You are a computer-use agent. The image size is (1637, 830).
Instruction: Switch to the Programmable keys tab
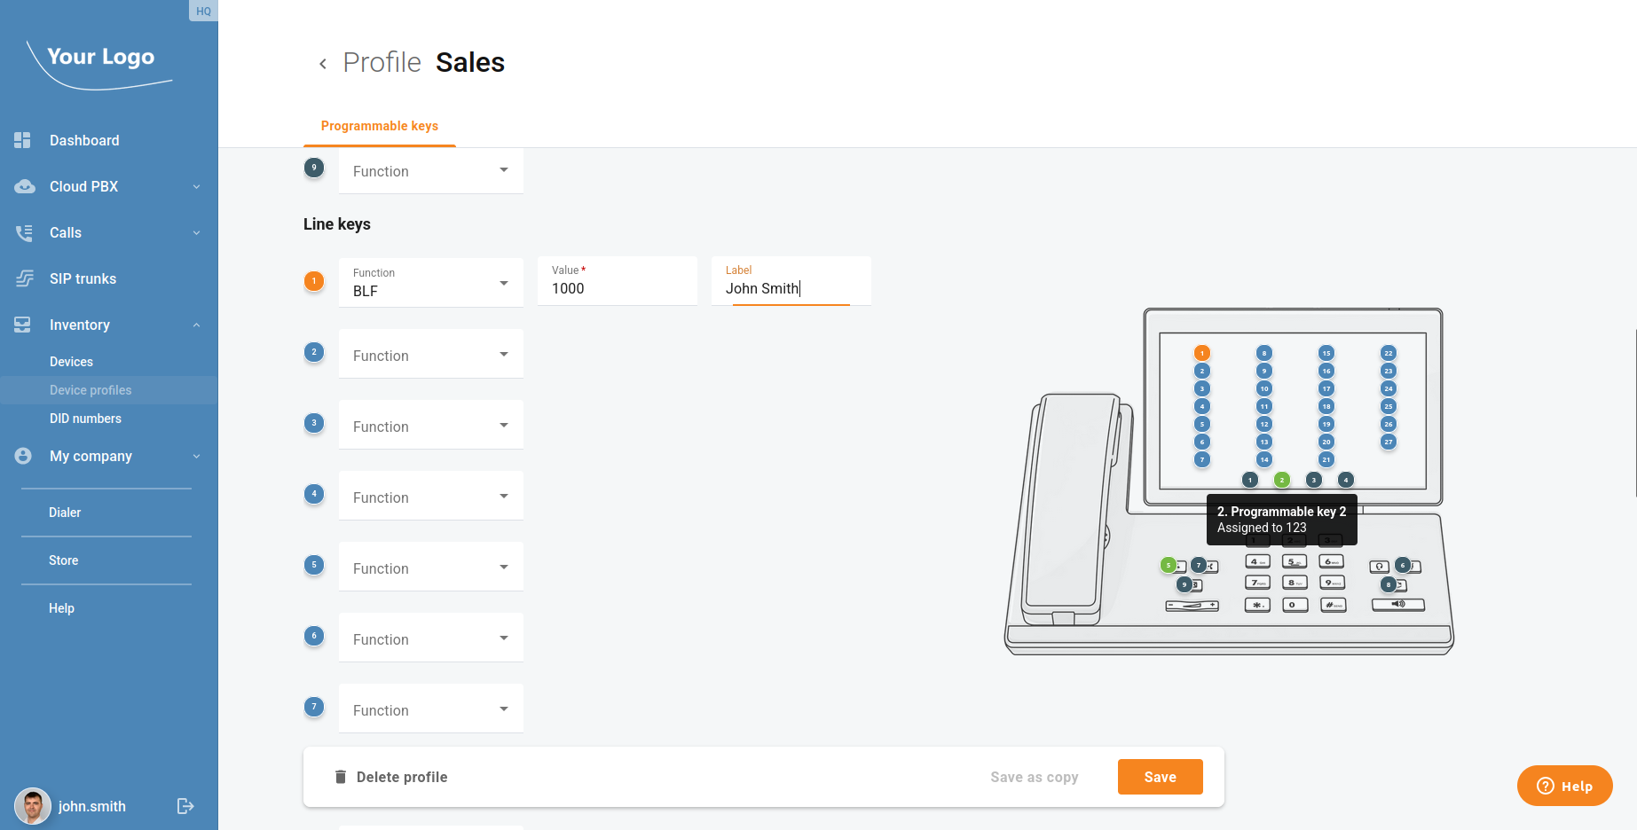tap(380, 126)
